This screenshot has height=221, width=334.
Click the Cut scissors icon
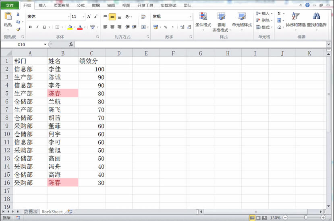pyautogui.click(x=18, y=14)
